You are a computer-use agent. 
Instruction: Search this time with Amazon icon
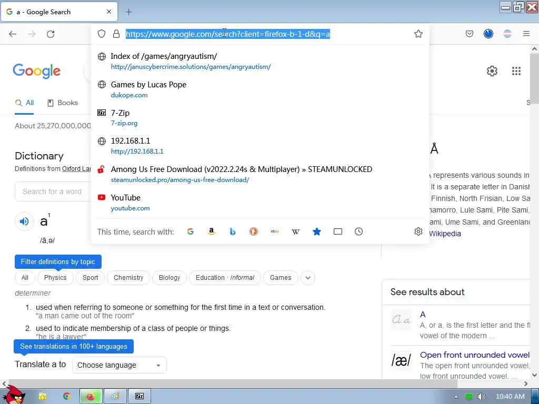(x=212, y=231)
